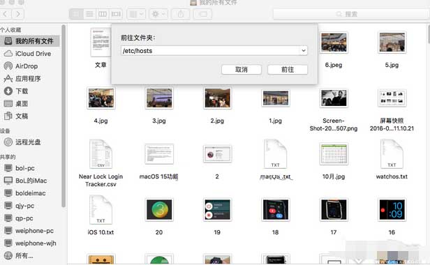Select the watchos.txt file icon
The width and height of the screenshot is (430, 265).
pos(392,154)
